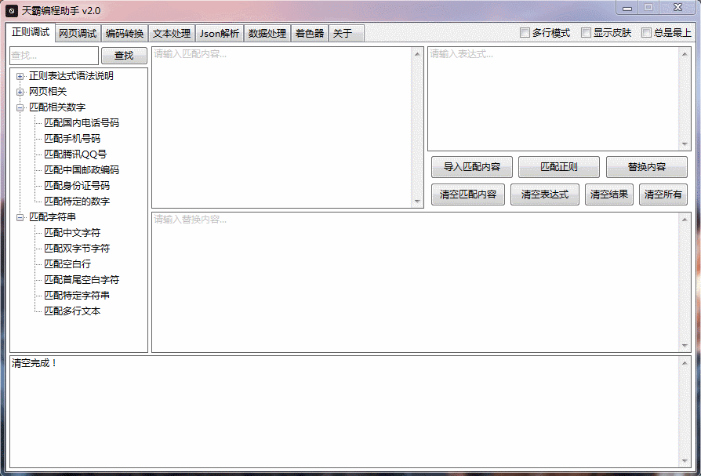This screenshot has width=701, height=476.
Task: Expand the 网页相关 tree node
Action: click(20, 92)
